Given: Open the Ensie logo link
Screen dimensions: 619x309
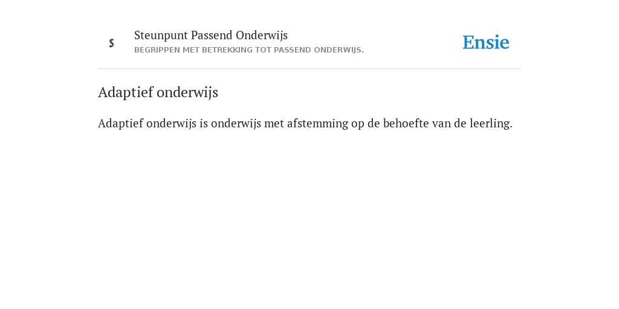Looking at the screenshot, I should 486,42.
